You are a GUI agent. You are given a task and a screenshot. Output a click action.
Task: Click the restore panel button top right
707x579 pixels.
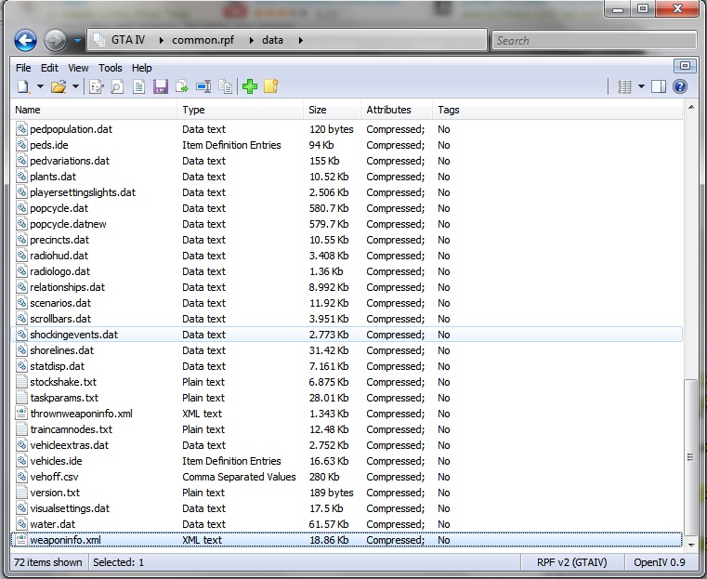coord(685,66)
